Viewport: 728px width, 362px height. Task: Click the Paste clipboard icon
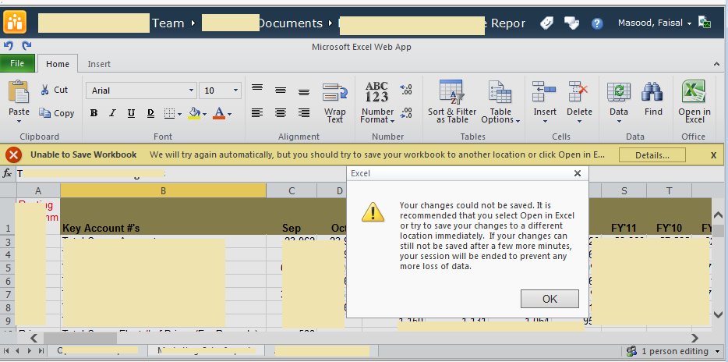point(19,92)
